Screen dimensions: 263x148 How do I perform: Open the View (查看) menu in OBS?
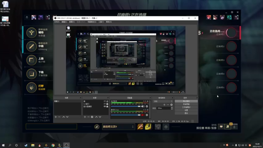72,22
